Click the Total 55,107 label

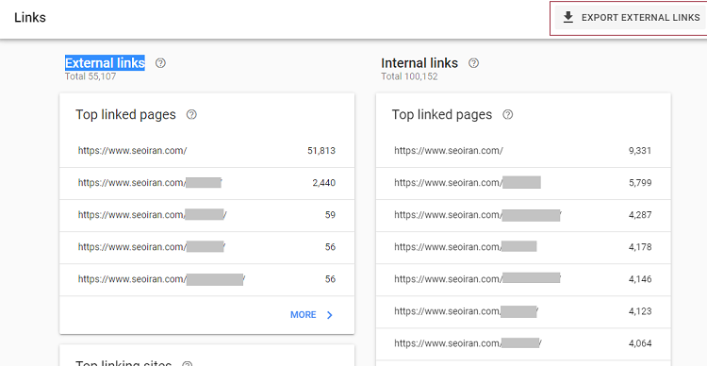coord(90,76)
